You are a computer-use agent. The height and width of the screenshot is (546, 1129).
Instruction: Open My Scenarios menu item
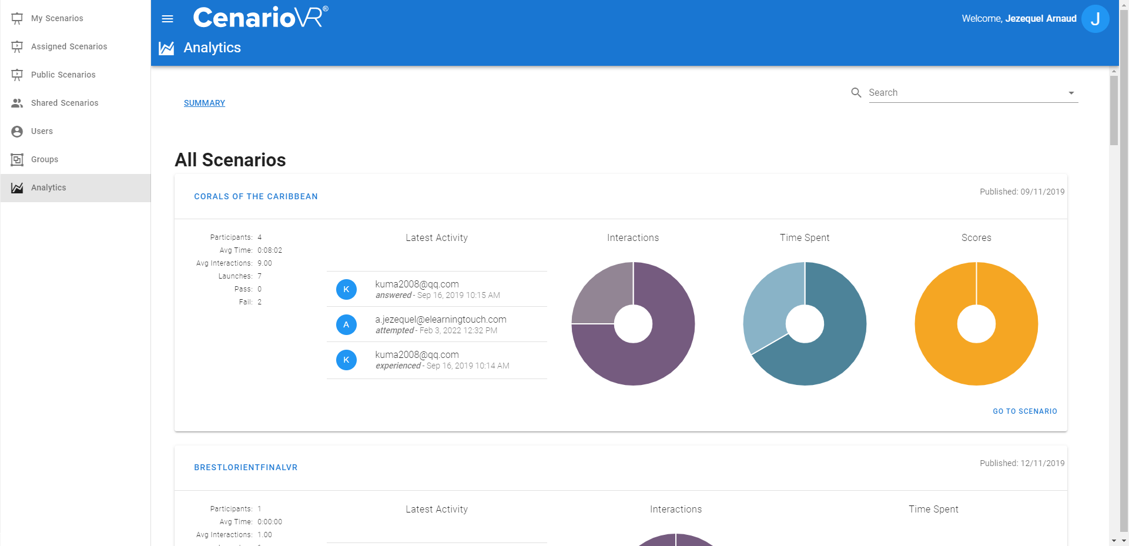75,18
